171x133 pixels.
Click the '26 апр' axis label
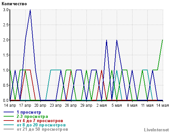(x=71, y=105)
